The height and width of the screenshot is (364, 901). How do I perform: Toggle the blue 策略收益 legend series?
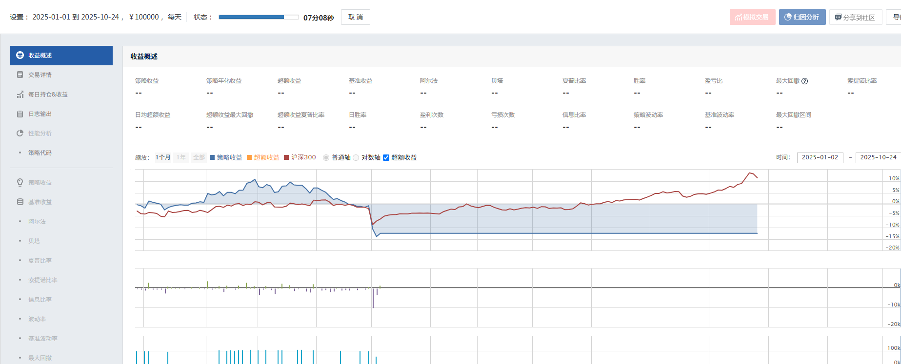(x=226, y=157)
